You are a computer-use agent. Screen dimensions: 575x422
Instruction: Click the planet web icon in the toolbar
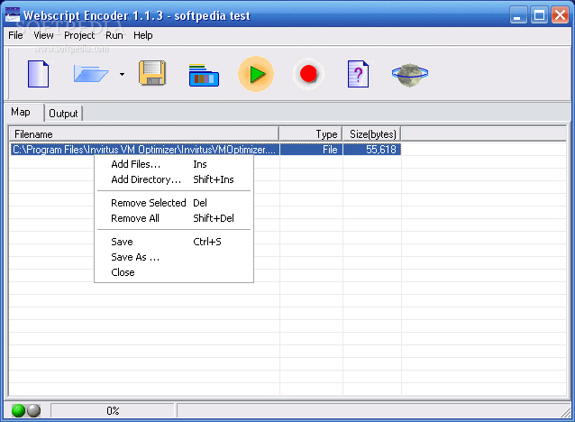point(409,75)
